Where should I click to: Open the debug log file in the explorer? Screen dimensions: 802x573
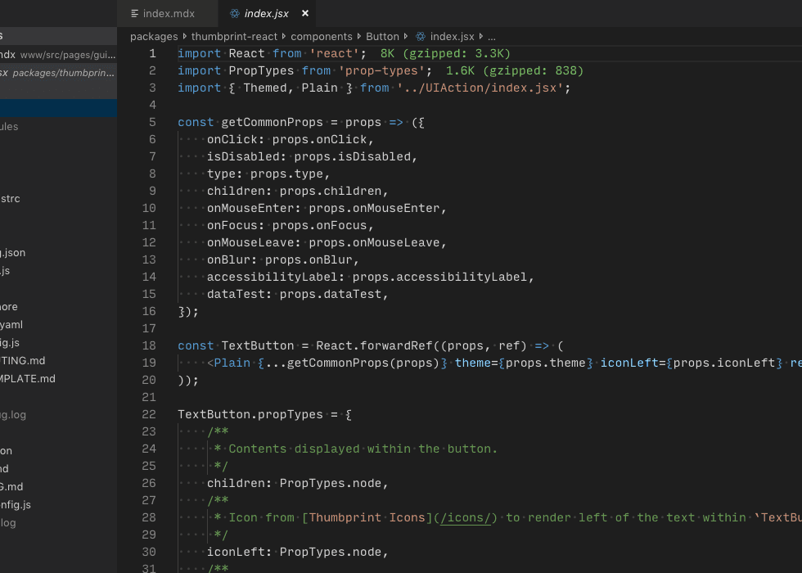pyautogui.click(x=15, y=414)
